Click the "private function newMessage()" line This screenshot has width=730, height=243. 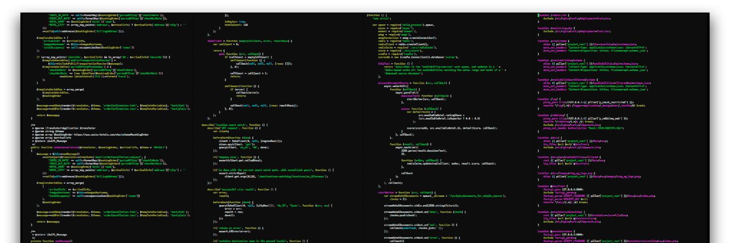(x=51, y=241)
